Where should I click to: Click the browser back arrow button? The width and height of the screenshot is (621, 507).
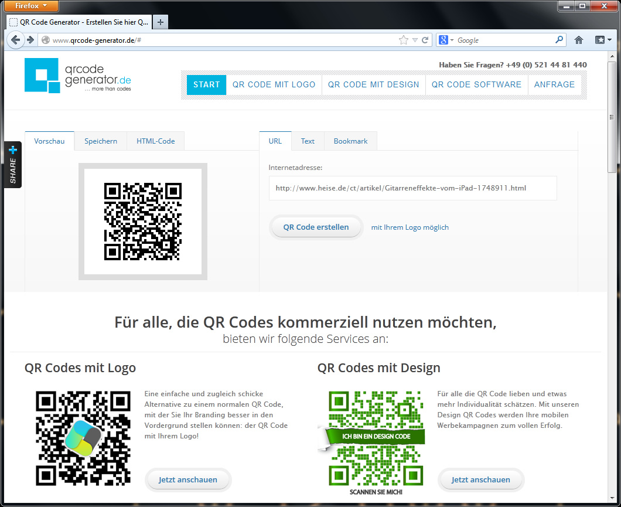(x=16, y=40)
